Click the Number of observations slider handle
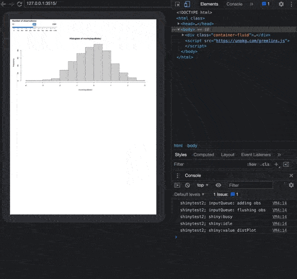Viewport: 297px width, 279px height. [x=34, y=24]
